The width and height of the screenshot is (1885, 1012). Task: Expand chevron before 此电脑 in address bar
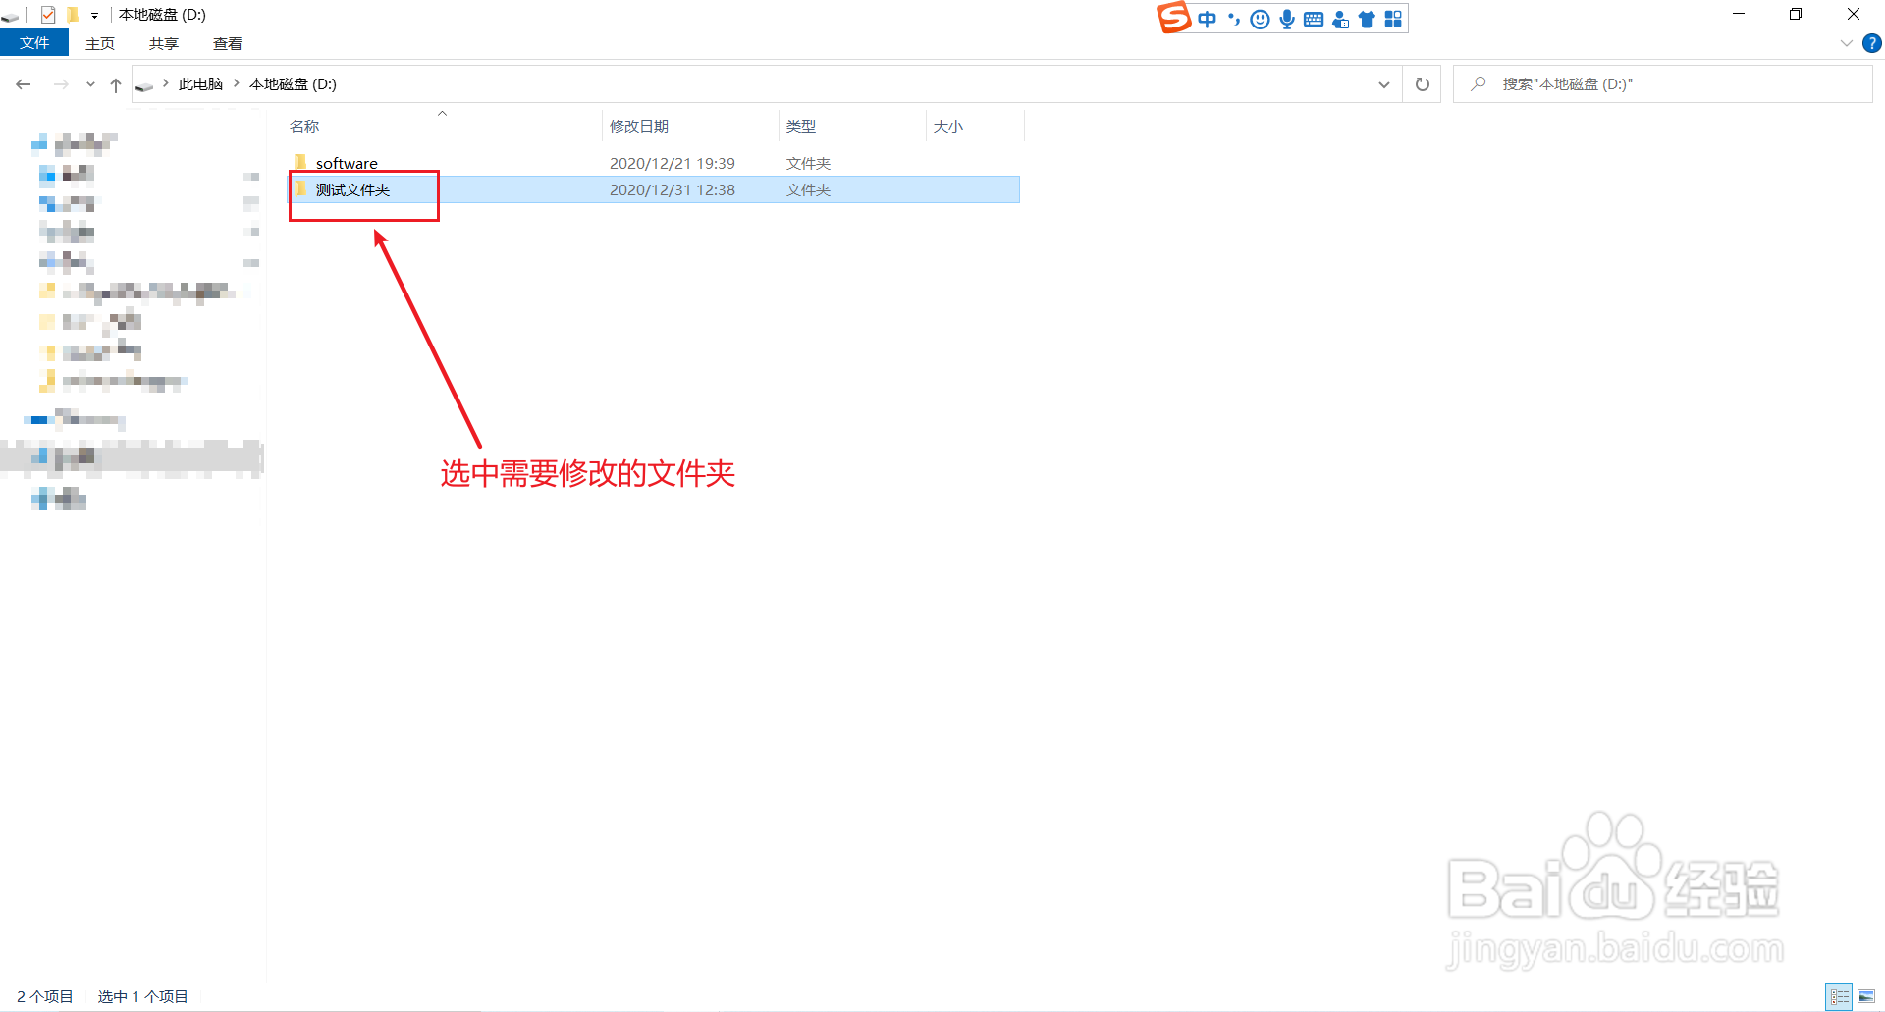[165, 83]
